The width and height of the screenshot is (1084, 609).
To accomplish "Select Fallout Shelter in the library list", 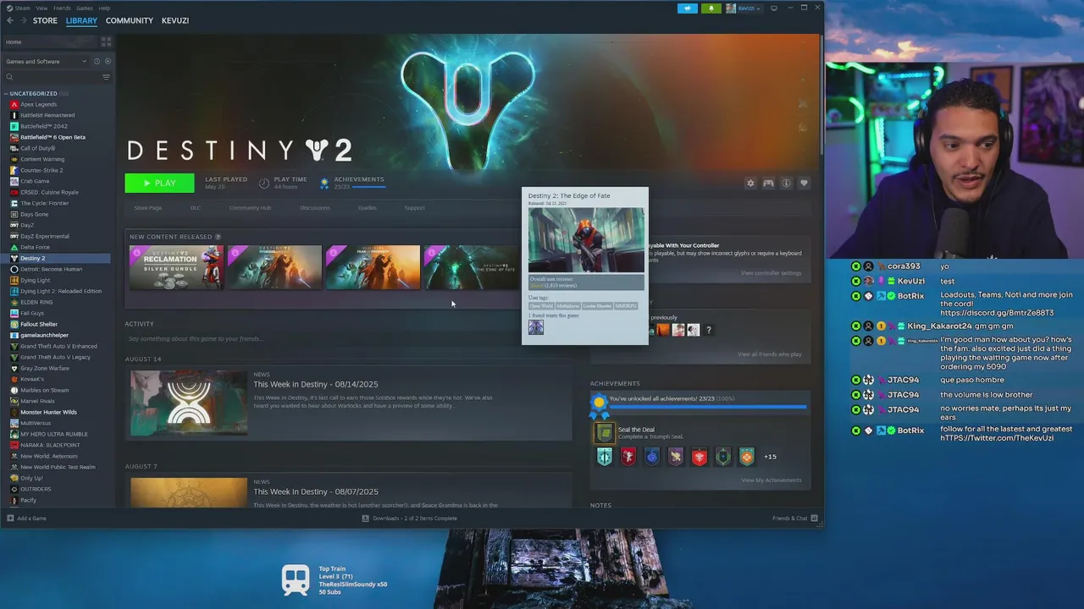I will (39, 324).
